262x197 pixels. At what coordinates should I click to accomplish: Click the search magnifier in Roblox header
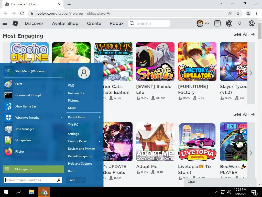[132, 23]
